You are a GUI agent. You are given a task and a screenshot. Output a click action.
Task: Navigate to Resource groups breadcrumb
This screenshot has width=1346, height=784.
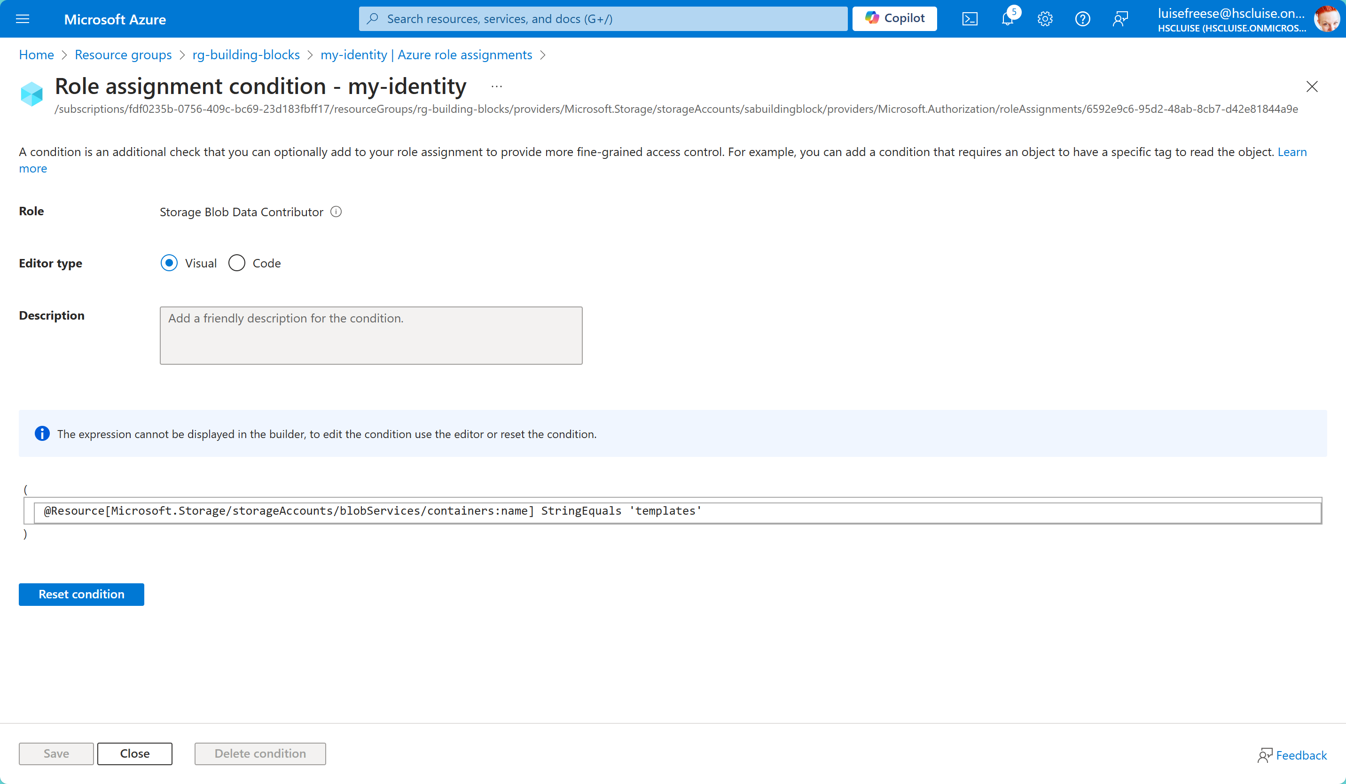click(x=123, y=55)
